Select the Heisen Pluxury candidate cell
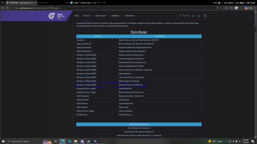Viewport: 257px width, 144px height. [x=160, y=115]
